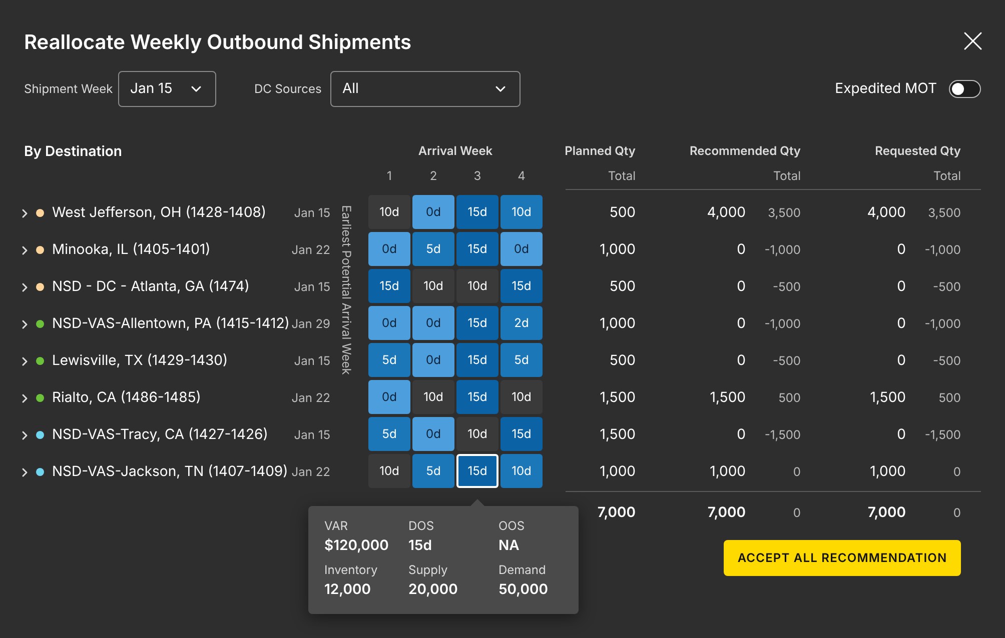Click the By Destination heading
Viewport: 1005px width, 638px height.
73,151
